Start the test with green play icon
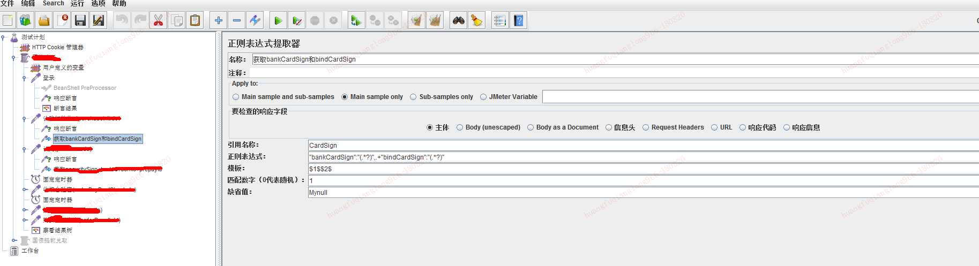 pyautogui.click(x=278, y=20)
